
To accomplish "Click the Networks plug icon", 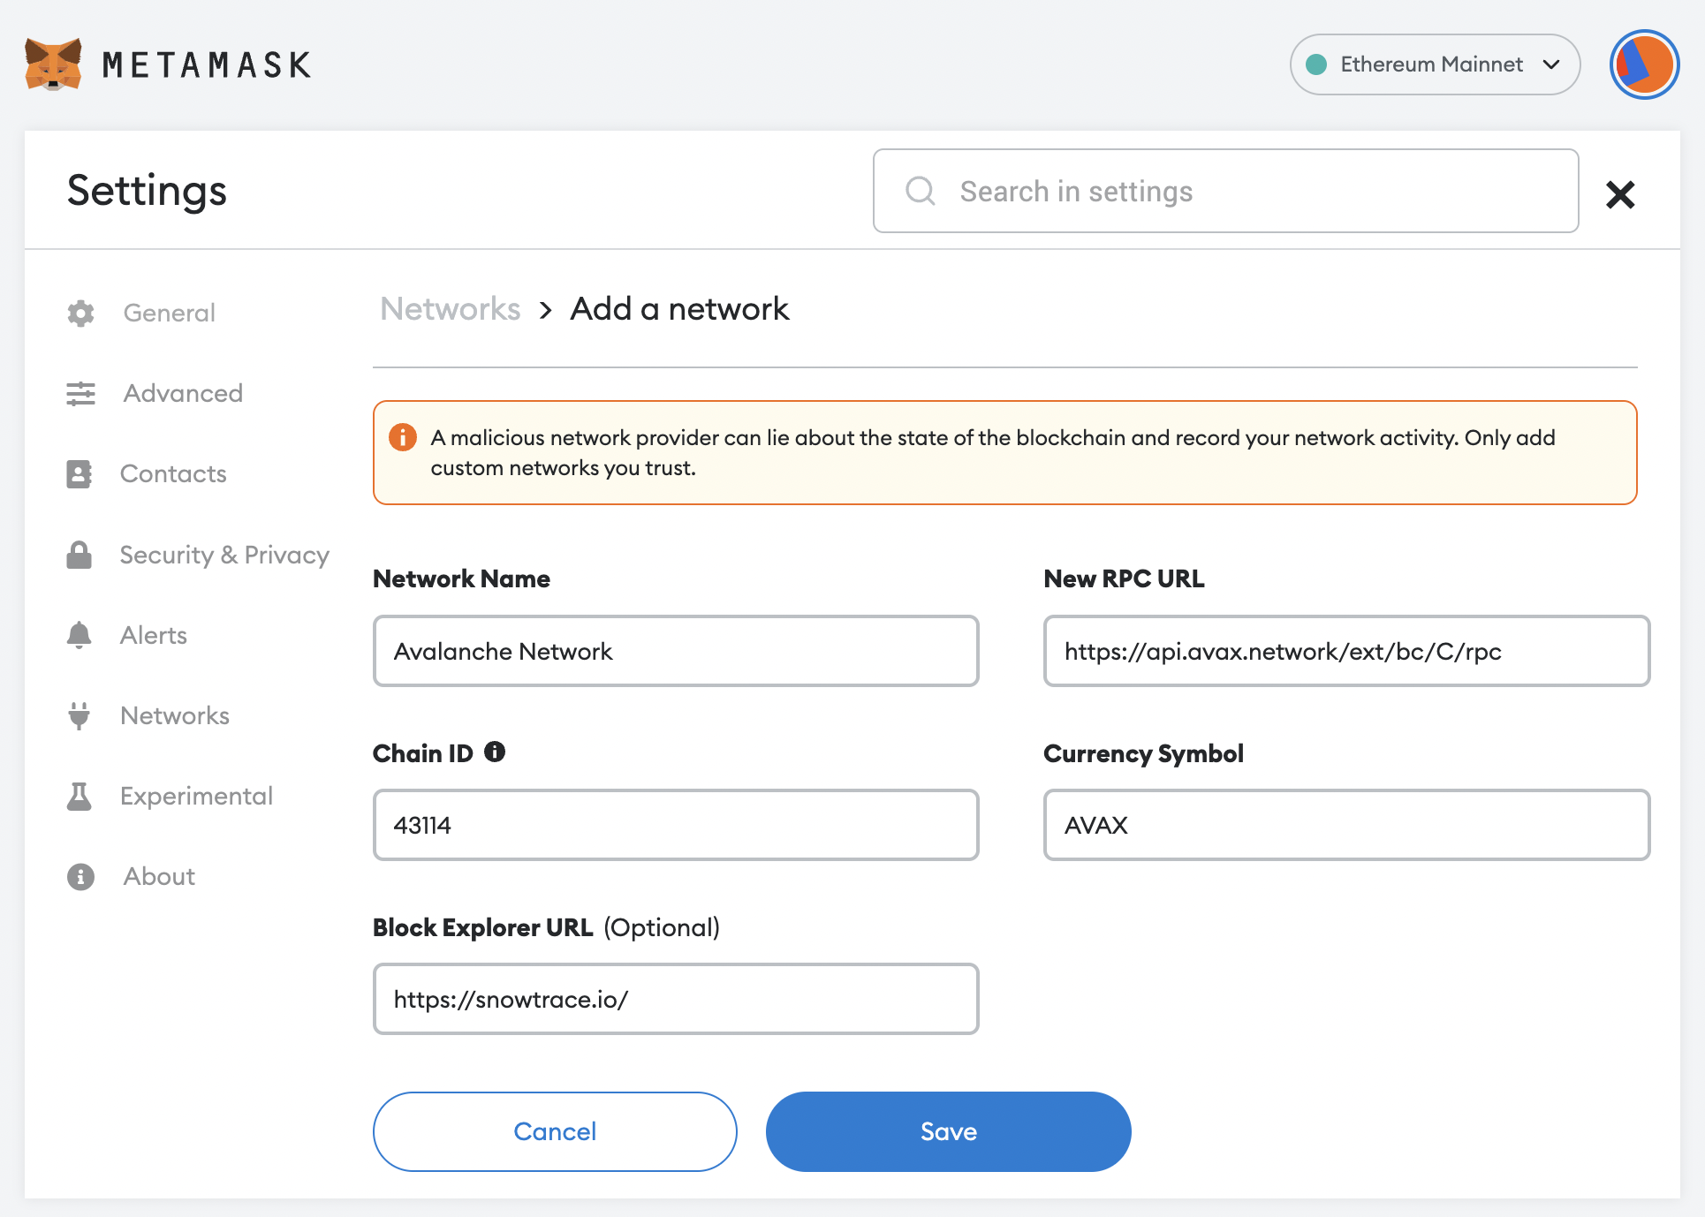I will point(80,715).
